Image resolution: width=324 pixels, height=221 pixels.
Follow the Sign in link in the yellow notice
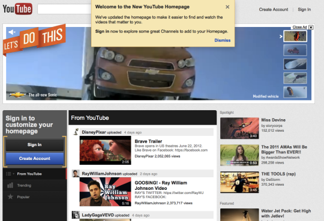(102, 31)
